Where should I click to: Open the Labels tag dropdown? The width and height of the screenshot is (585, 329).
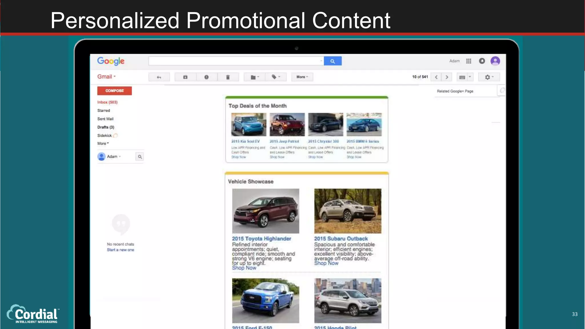coord(276,77)
